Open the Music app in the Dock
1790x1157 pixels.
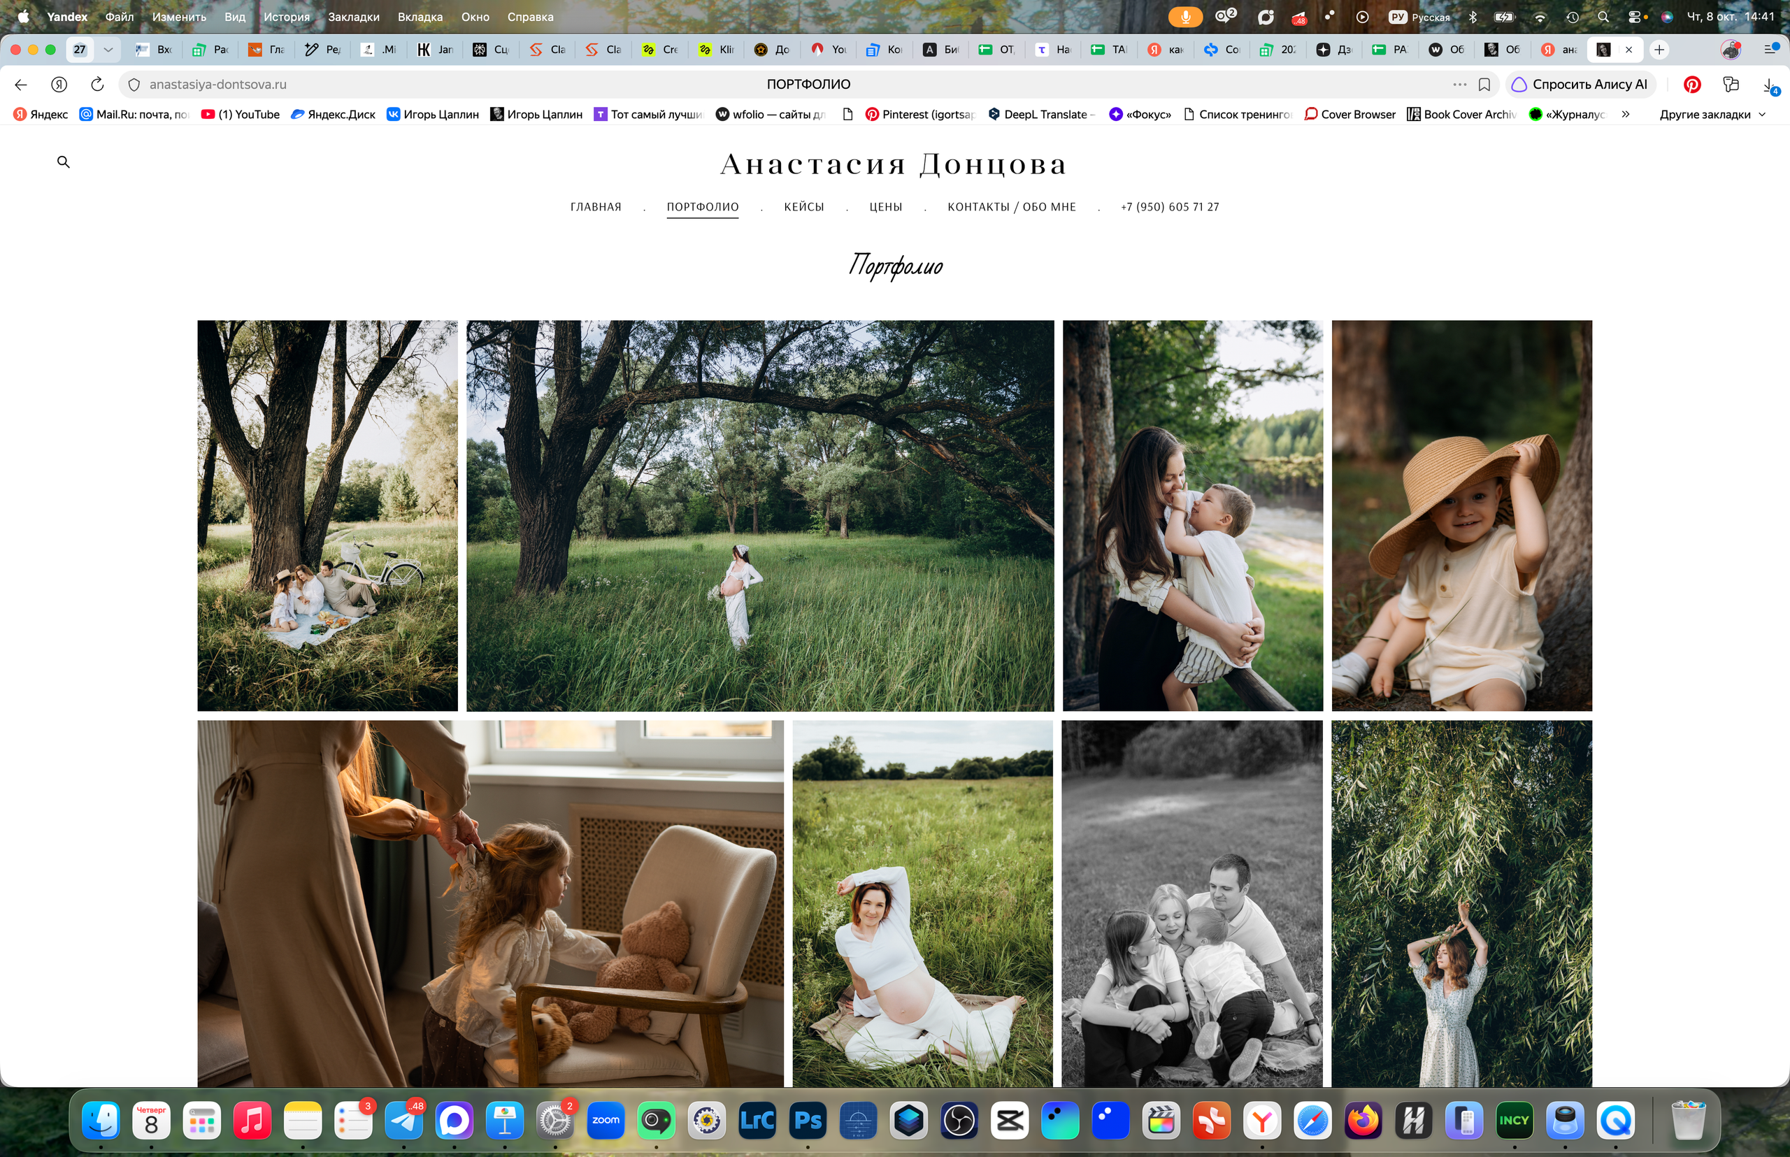pyautogui.click(x=252, y=1121)
